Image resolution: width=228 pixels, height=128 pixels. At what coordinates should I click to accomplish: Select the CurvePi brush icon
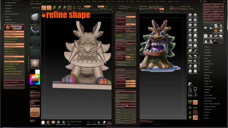tap(195, 36)
